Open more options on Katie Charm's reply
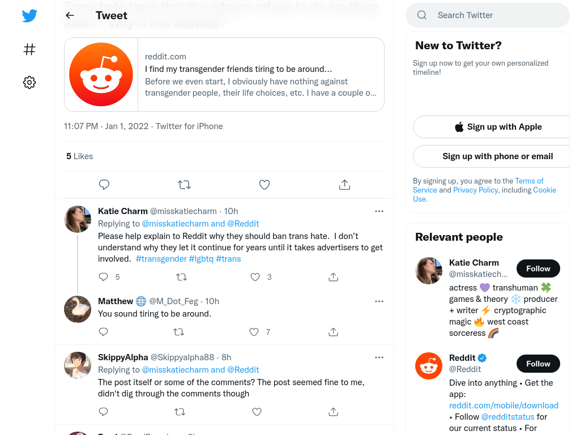The height and width of the screenshot is (435, 580). pos(379,211)
